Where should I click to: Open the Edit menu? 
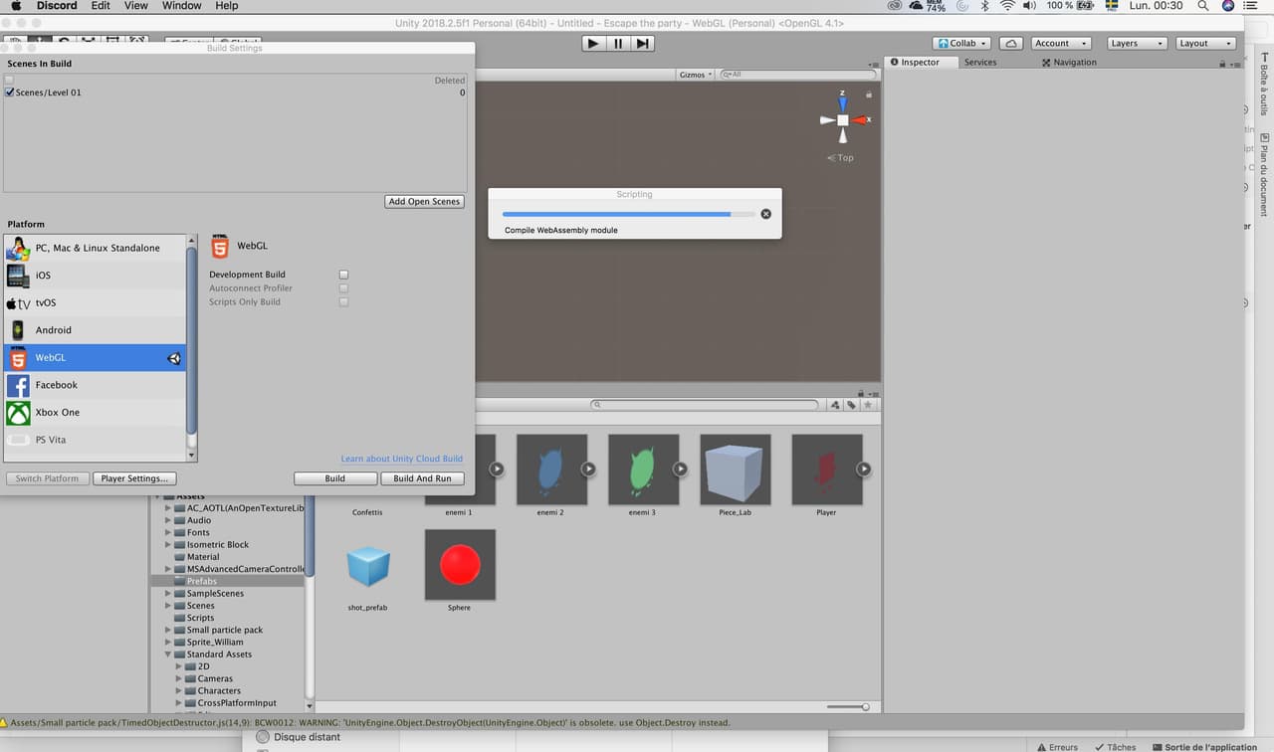point(101,6)
